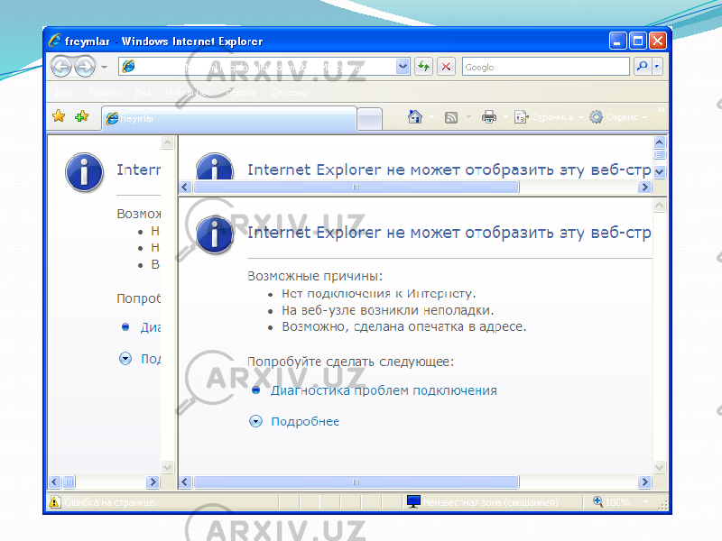Expand details arrow icon beside Подробнее
The width and height of the screenshot is (722, 541).
coord(255,421)
